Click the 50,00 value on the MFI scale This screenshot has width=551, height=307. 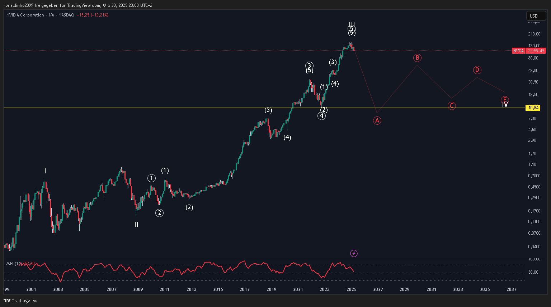click(x=533, y=272)
